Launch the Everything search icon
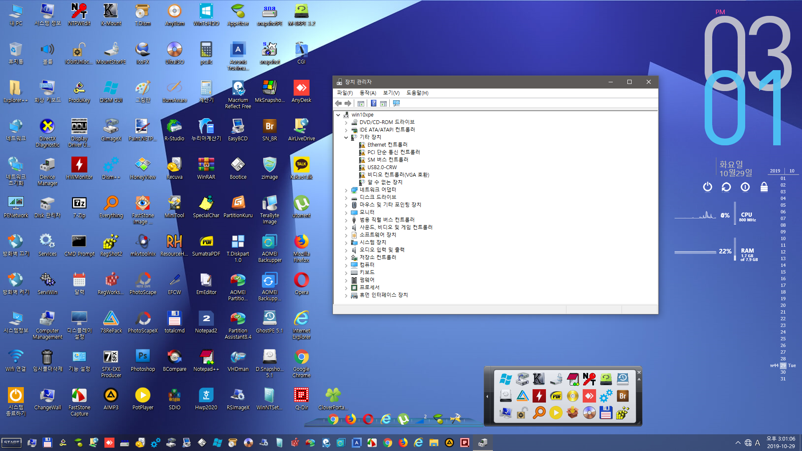802x451 pixels. click(x=111, y=207)
